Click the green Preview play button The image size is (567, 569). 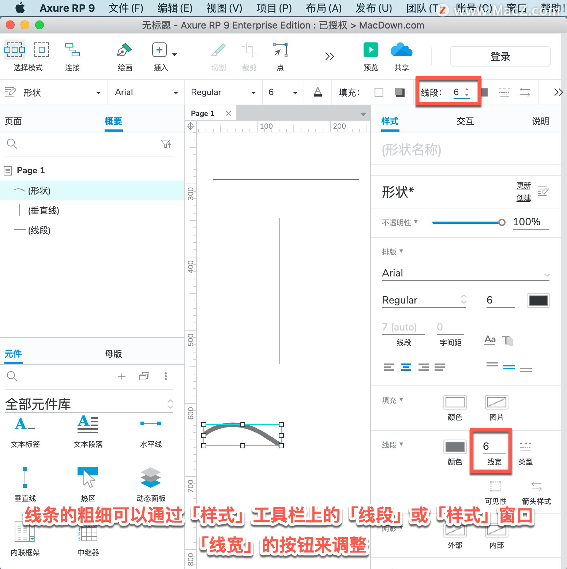371,50
